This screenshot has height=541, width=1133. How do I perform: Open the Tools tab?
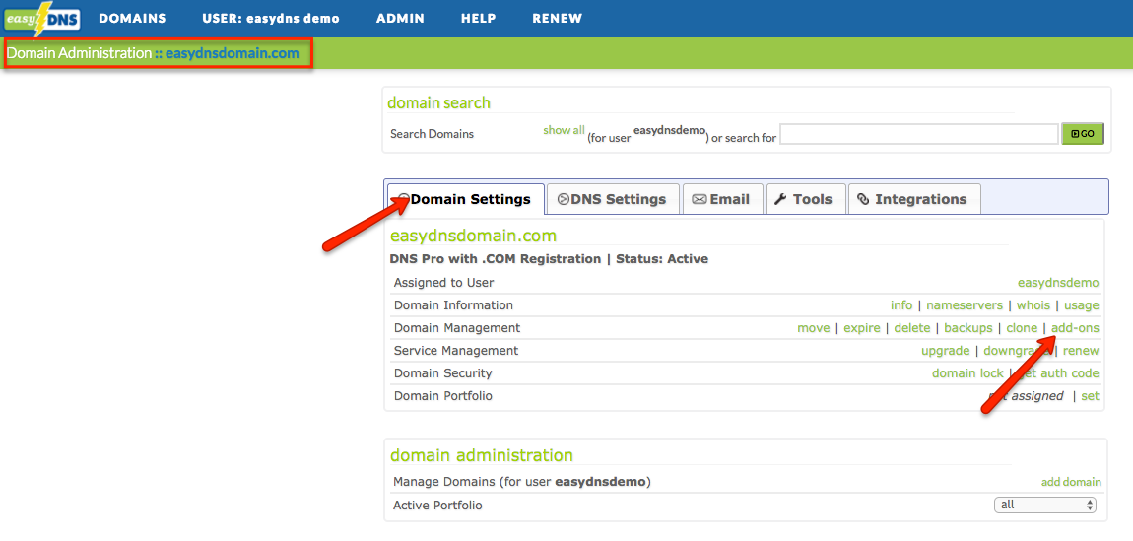pyautogui.click(x=805, y=199)
